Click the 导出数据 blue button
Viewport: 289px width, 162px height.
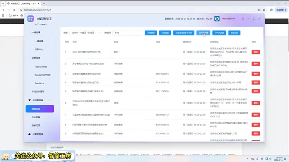point(165,33)
